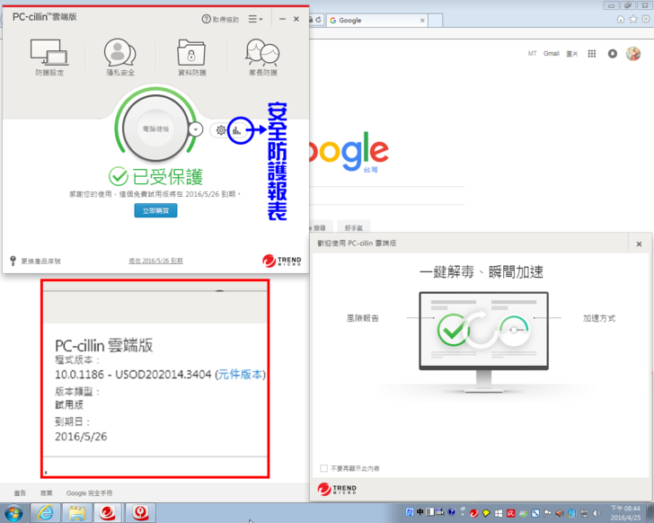Expand scan options arrow beside 電腦健檢
654x523 pixels.
196,129
